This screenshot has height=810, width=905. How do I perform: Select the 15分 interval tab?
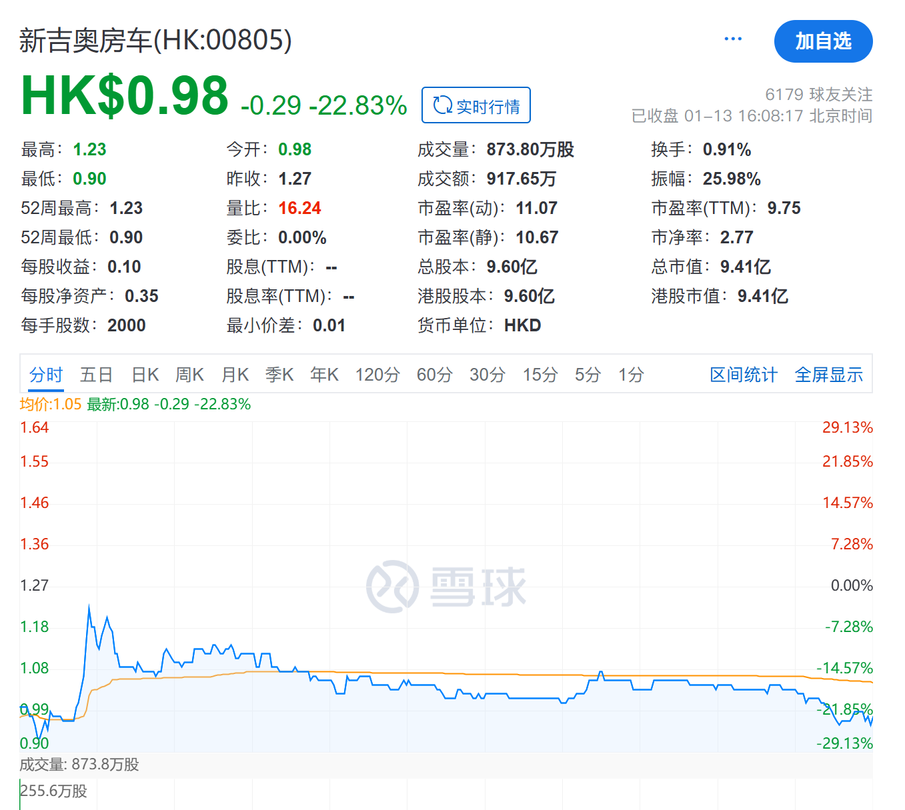[540, 374]
